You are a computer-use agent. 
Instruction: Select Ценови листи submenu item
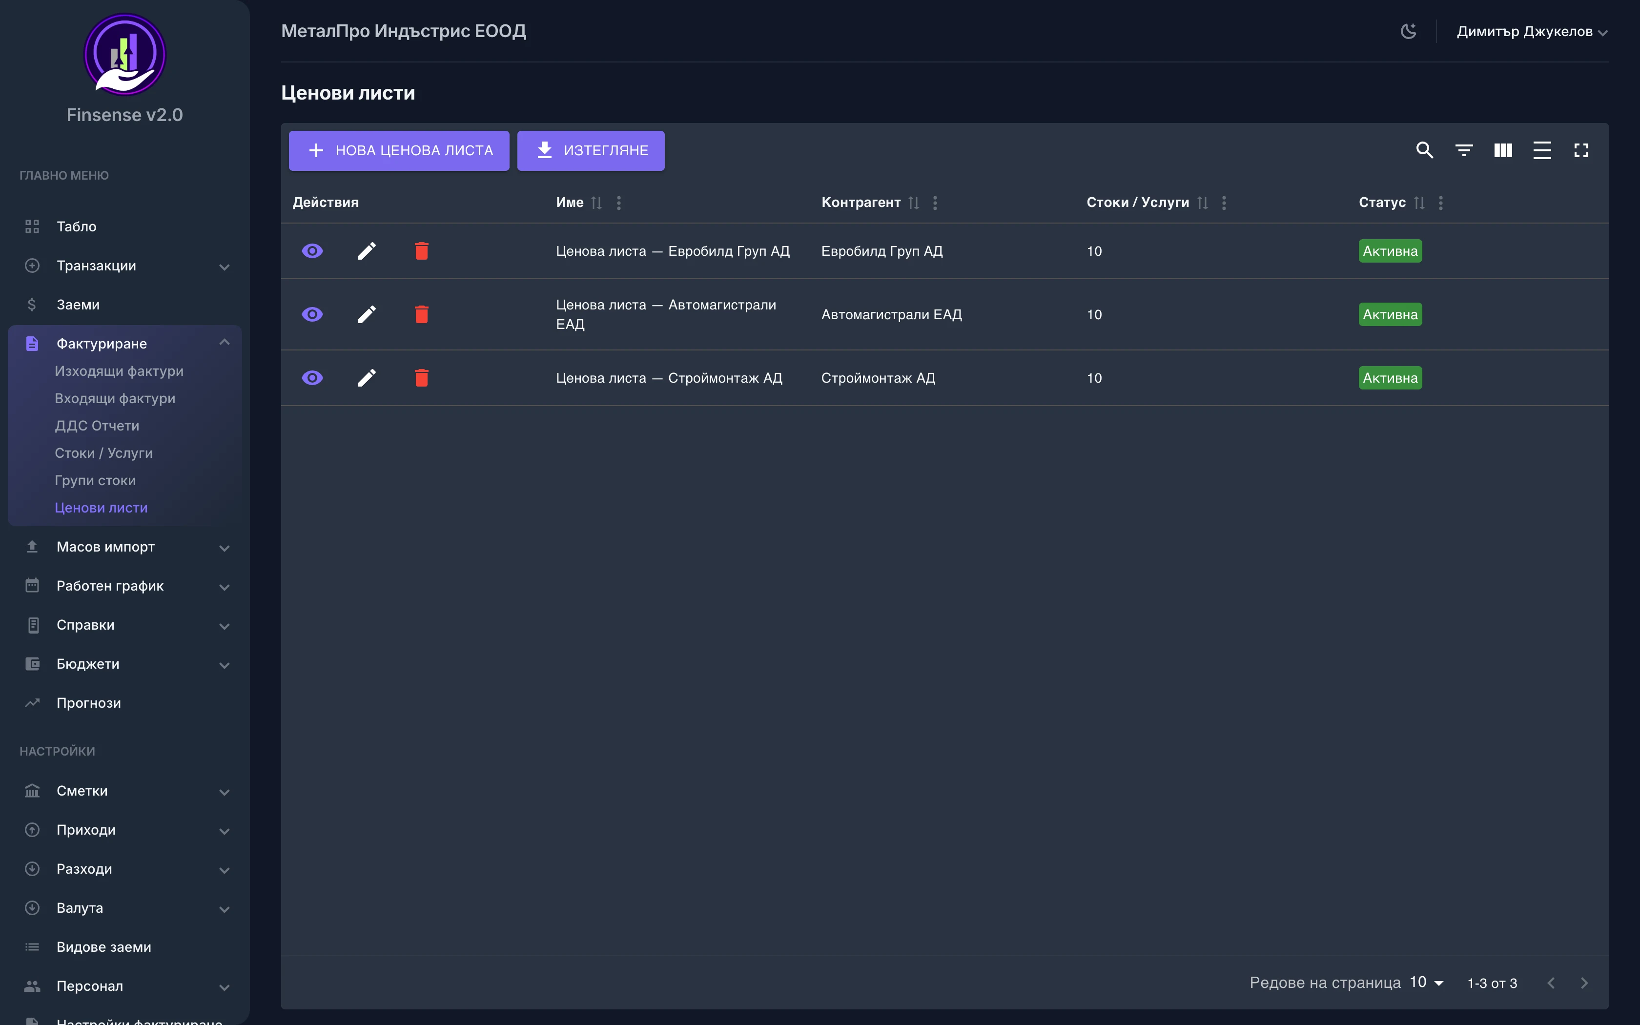pyautogui.click(x=101, y=508)
